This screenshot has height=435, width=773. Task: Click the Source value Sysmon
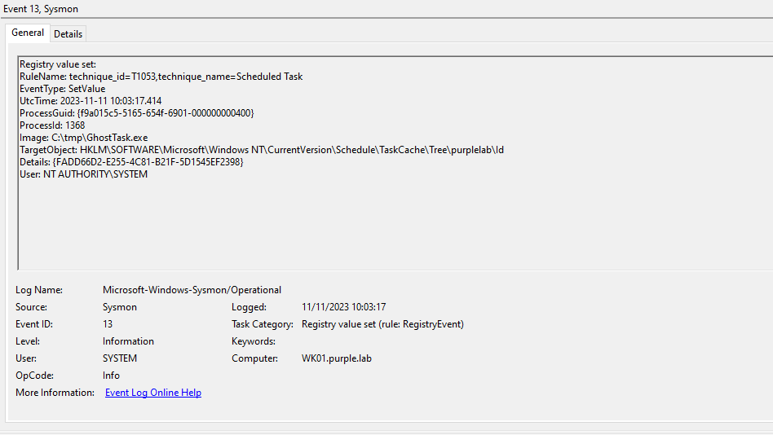click(x=120, y=307)
